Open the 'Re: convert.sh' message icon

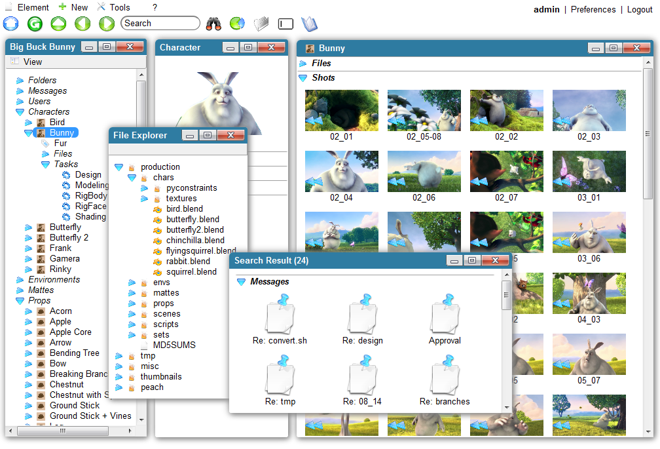[280, 314]
